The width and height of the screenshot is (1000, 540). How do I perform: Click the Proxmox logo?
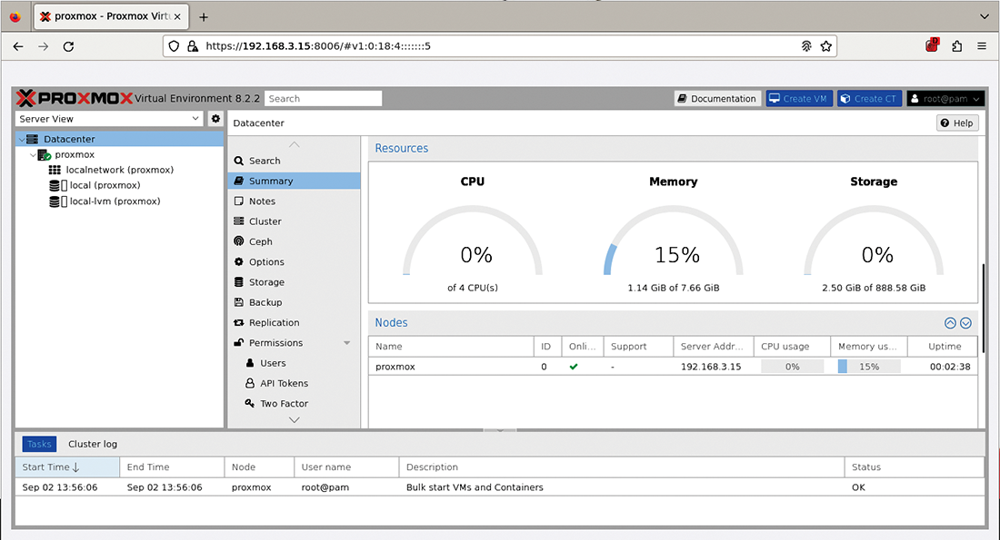(74, 98)
